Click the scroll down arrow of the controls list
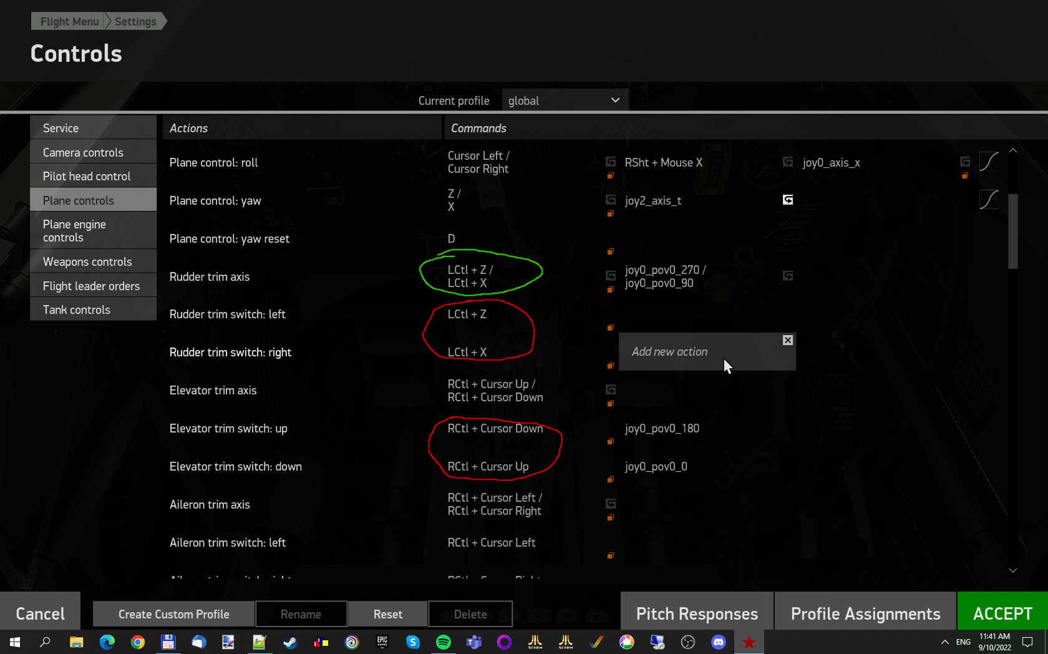The image size is (1048, 654). tap(1013, 570)
